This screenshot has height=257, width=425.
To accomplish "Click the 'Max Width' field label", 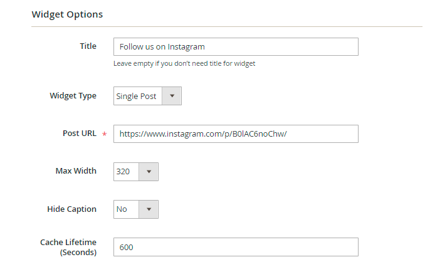I will (76, 170).
